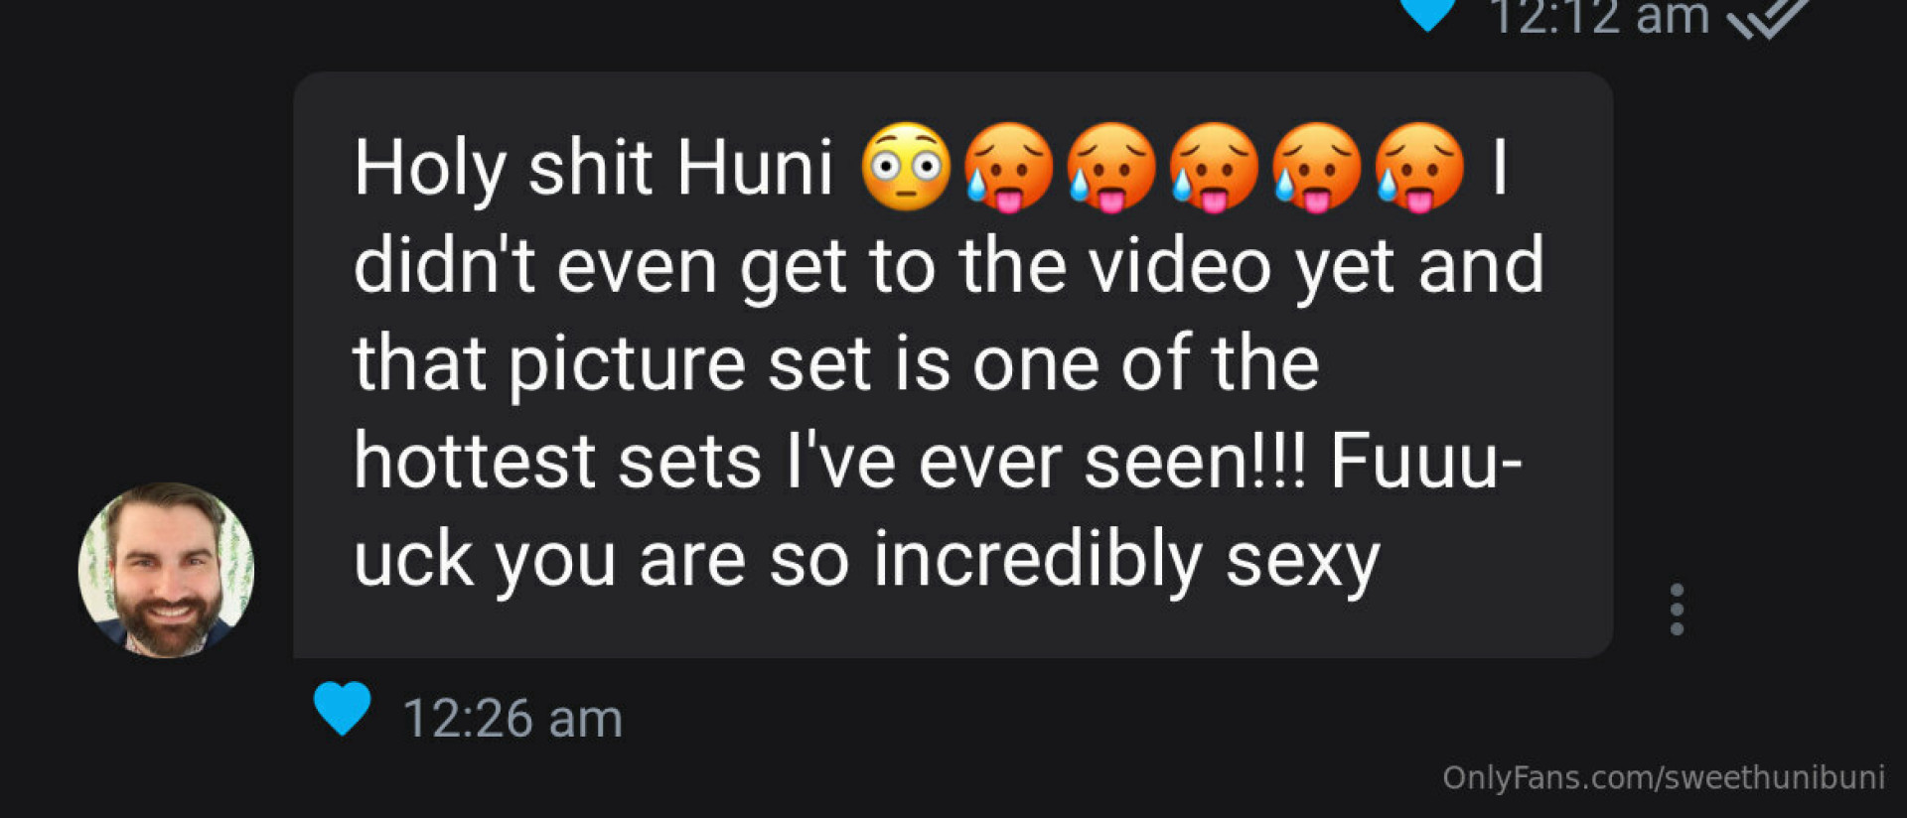This screenshot has height=818, width=1907.
Task: Click the "Holy shit Huni" message text
Action: click(593, 167)
